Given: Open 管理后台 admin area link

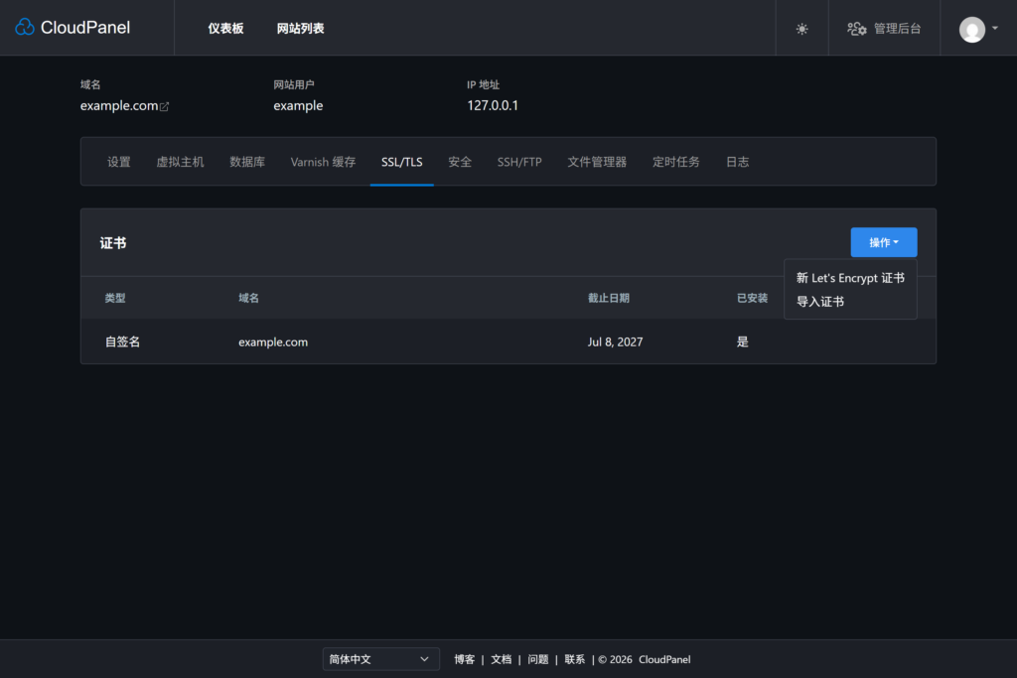Looking at the screenshot, I should point(897,29).
